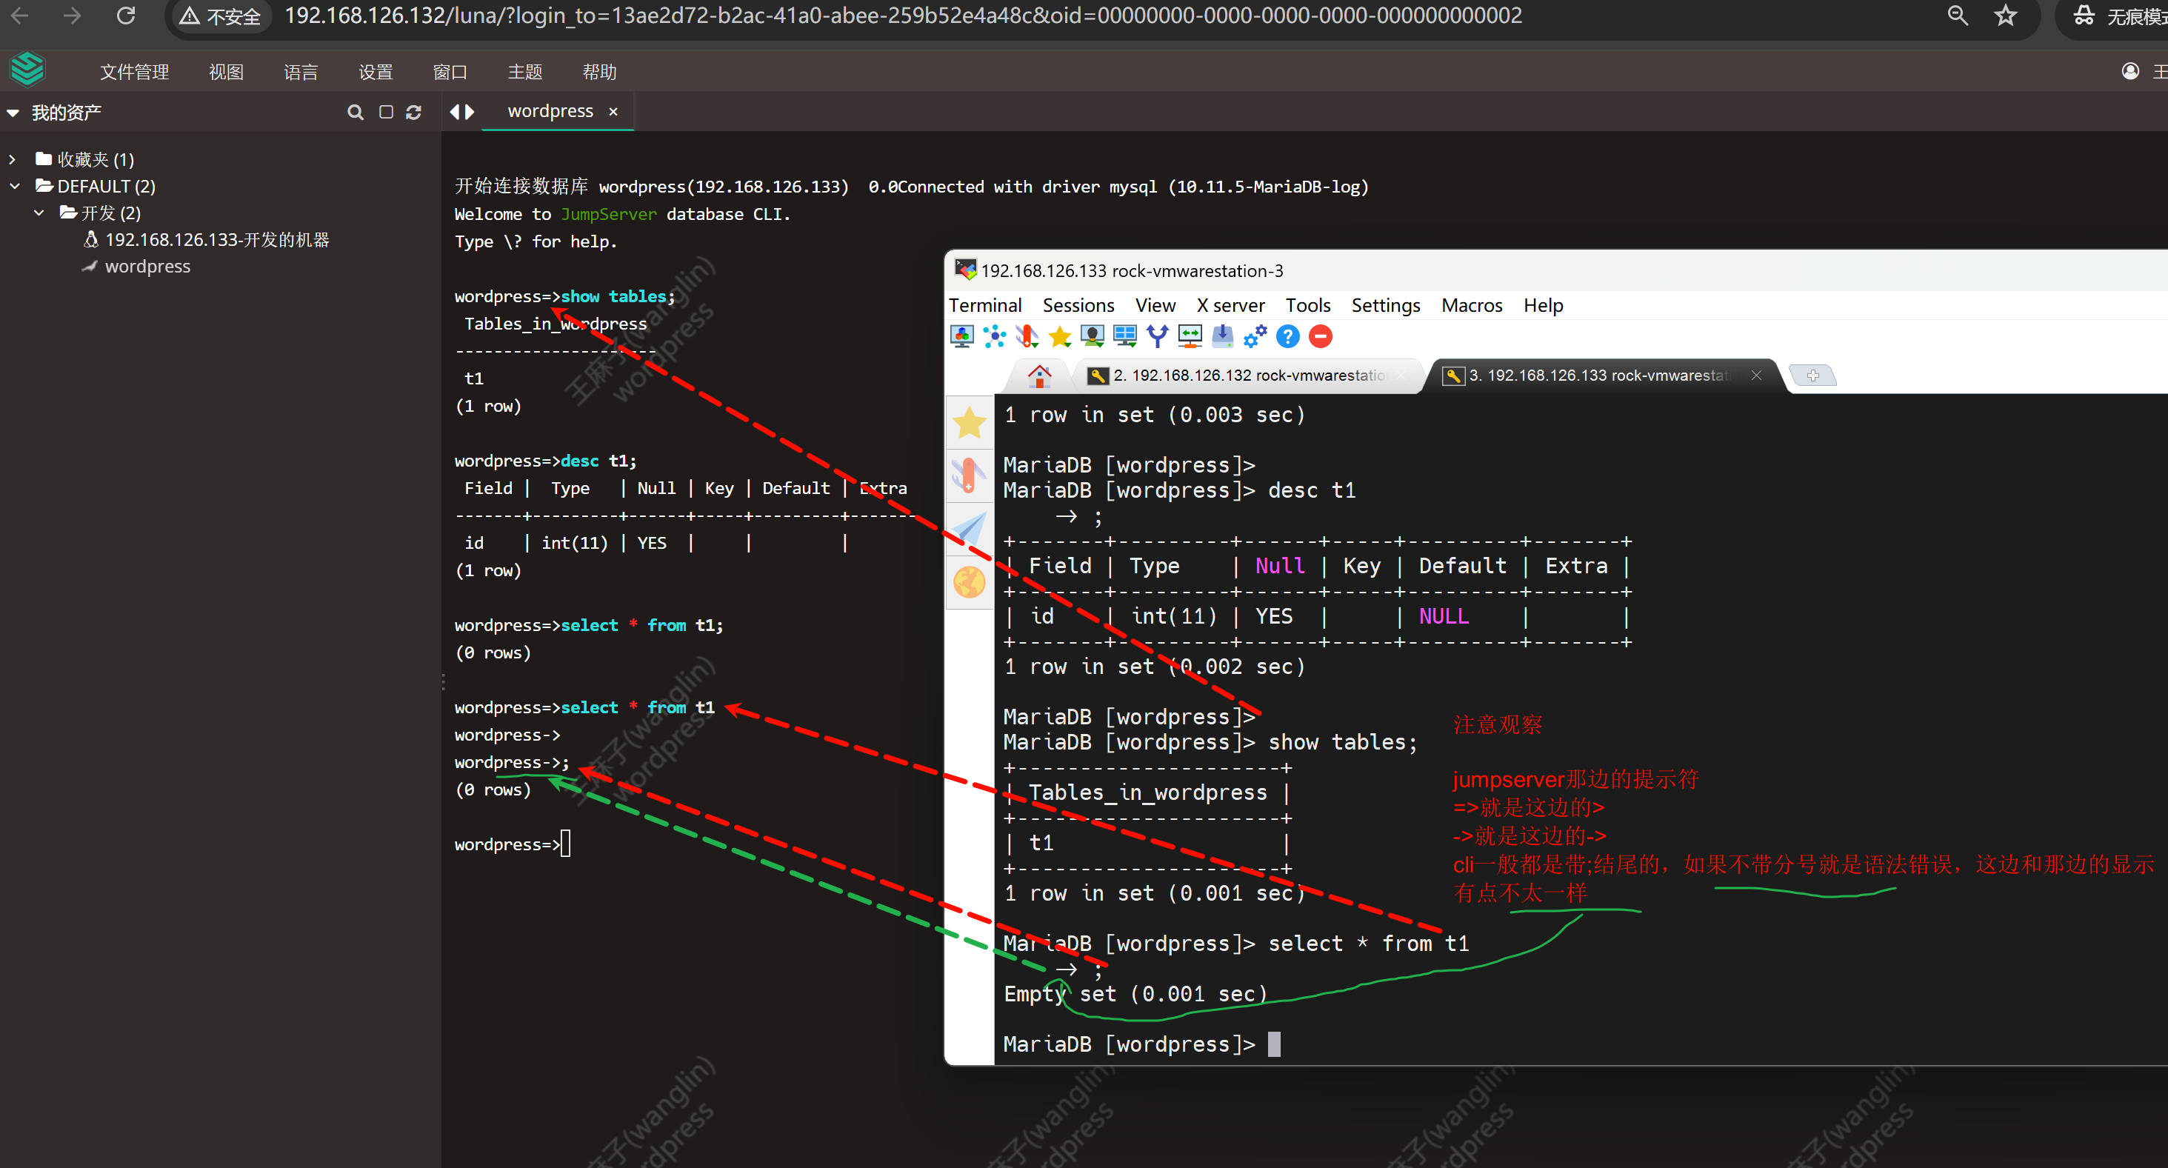Refresh the asset tree with reload icon
This screenshot has height=1168, width=2168.
point(413,113)
